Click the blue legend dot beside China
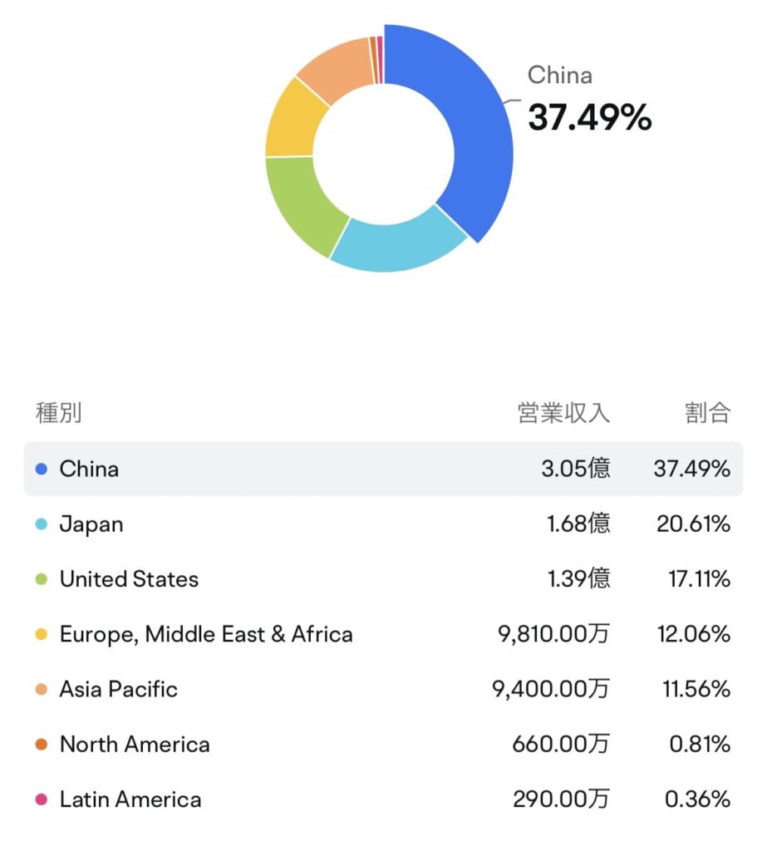This screenshot has width=767, height=851. tap(42, 469)
